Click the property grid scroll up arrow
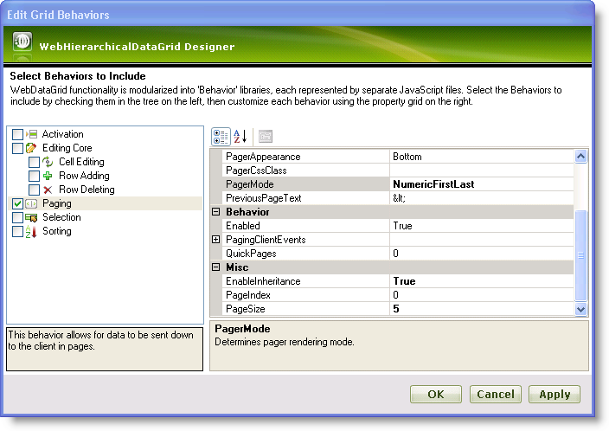 pyautogui.click(x=580, y=157)
